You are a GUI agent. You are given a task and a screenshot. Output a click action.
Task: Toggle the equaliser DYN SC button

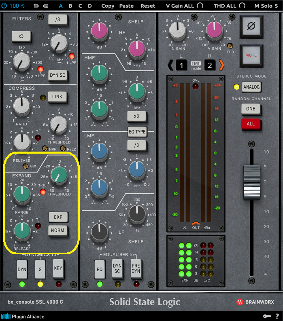point(117,268)
